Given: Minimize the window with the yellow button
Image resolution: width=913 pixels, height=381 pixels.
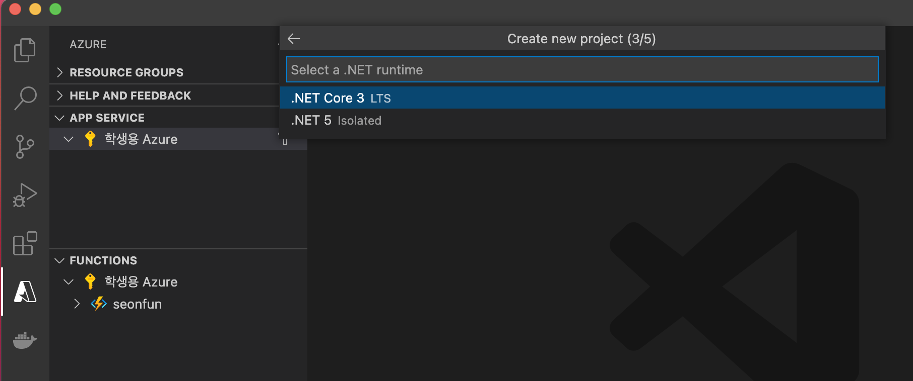Looking at the screenshot, I should coord(35,9).
